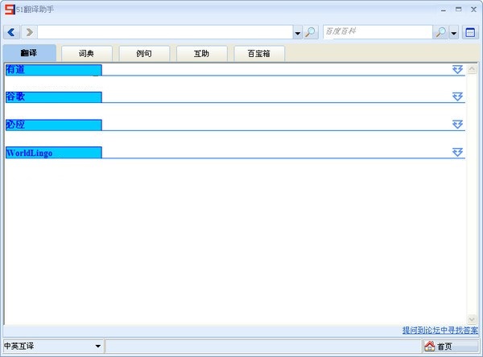Switch to the 词典 tab

point(87,54)
